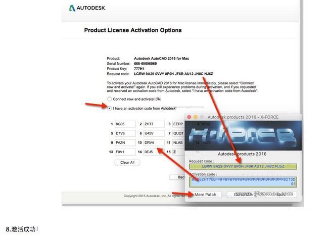Click activation field 7 containing QUQT

click(179, 133)
